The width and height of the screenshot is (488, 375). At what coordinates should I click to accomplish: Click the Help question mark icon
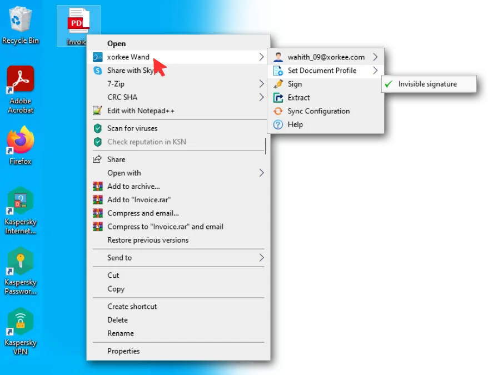(278, 124)
